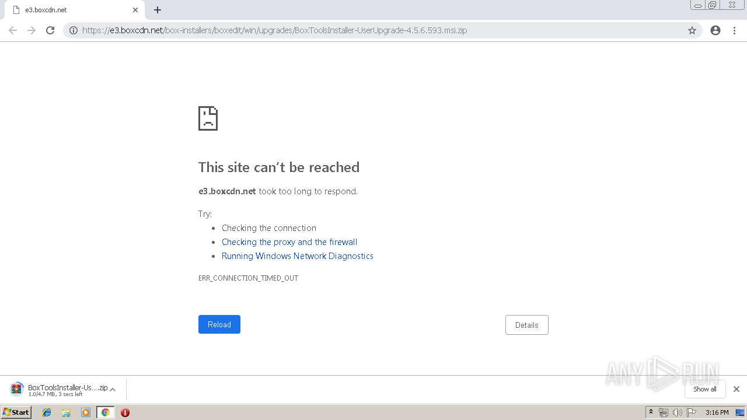Close the e3.boxcdn.net tab
This screenshot has height=420, width=747.
click(x=135, y=10)
